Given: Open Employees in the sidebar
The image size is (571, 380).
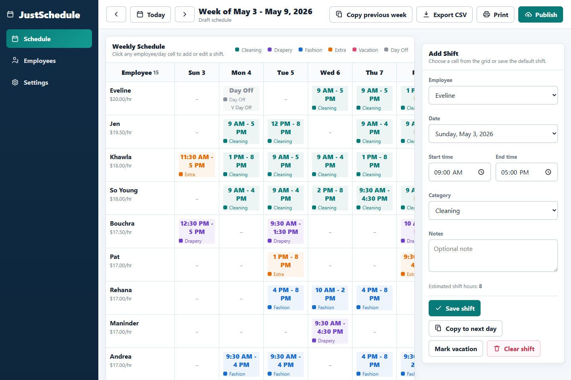Looking at the screenshot, I should tap(49, 61).
